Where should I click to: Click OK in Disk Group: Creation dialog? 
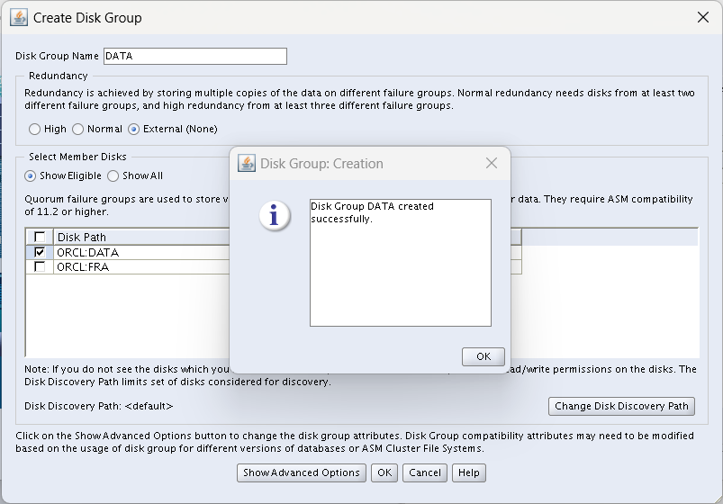(x=484, y=356)
